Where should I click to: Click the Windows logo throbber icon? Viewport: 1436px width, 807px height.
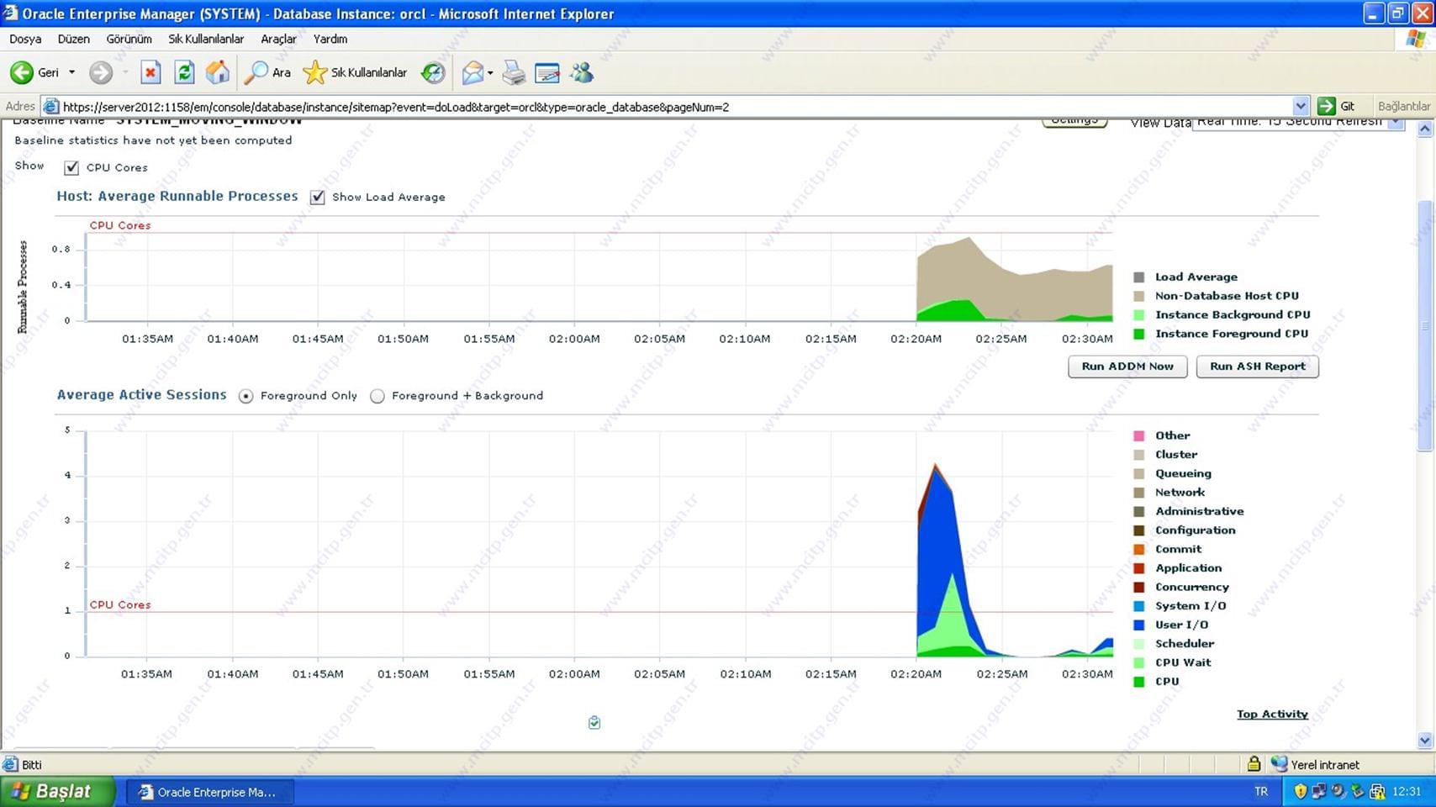pyautogui.click(x=1416, y=39)
